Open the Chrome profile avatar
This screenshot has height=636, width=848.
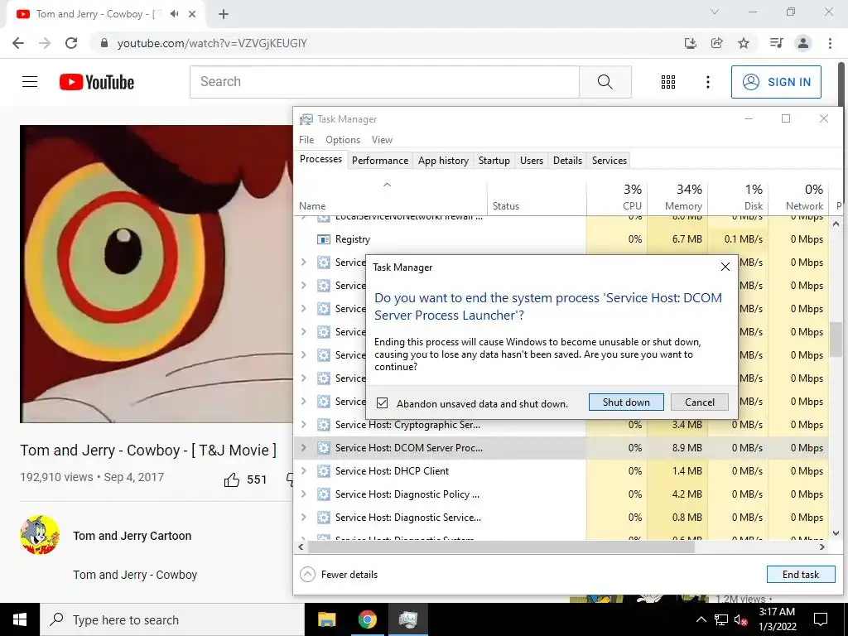[x=803, y=43]
